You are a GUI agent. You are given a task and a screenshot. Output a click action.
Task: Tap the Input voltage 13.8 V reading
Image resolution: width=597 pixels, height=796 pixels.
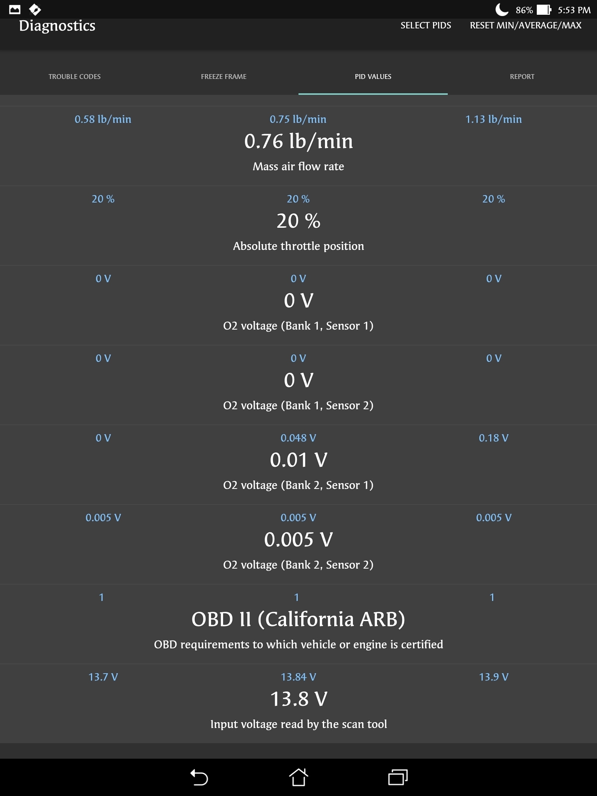coord(298,699)
